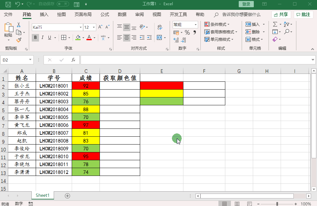Click the Insert Function fx icon

(73, 60)
